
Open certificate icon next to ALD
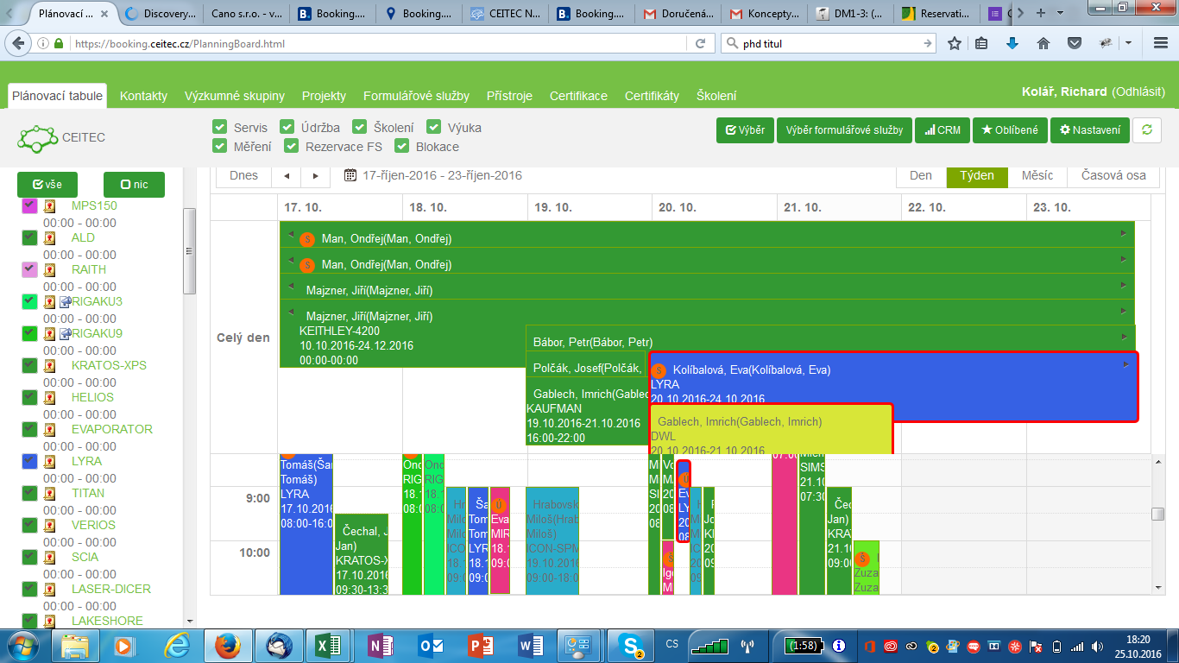(x=49, y=238)
